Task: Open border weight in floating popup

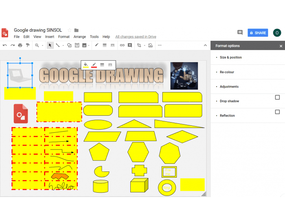Action: [102, 65]
